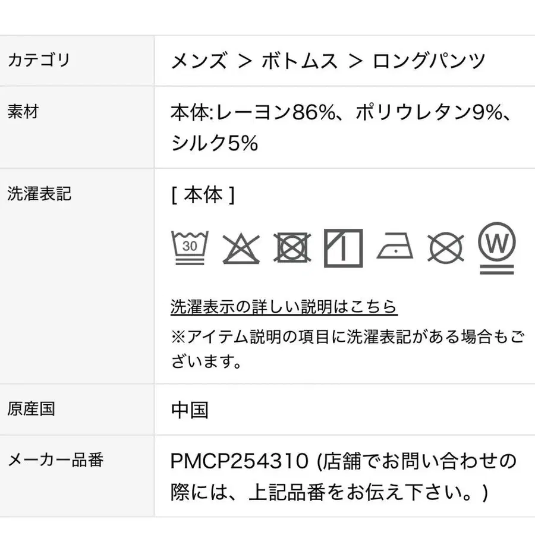Click the PMCP254310 product number text
535x535 pixels.
click(x=240, y=461)
